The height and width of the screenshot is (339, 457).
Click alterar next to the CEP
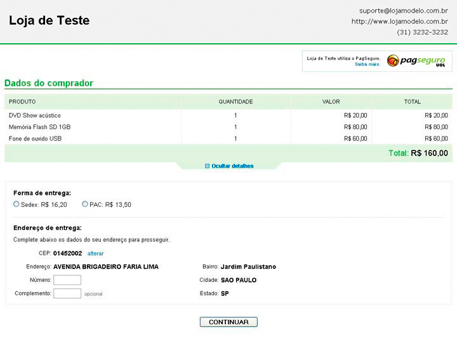click(96, 253)
